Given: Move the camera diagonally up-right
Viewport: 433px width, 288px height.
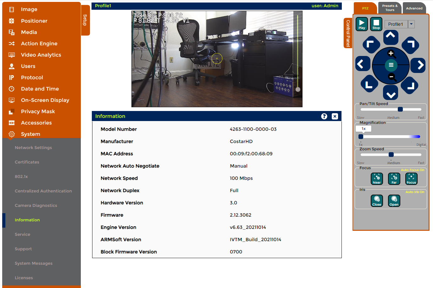Looking at the screenshot, I should pos(410,45).
